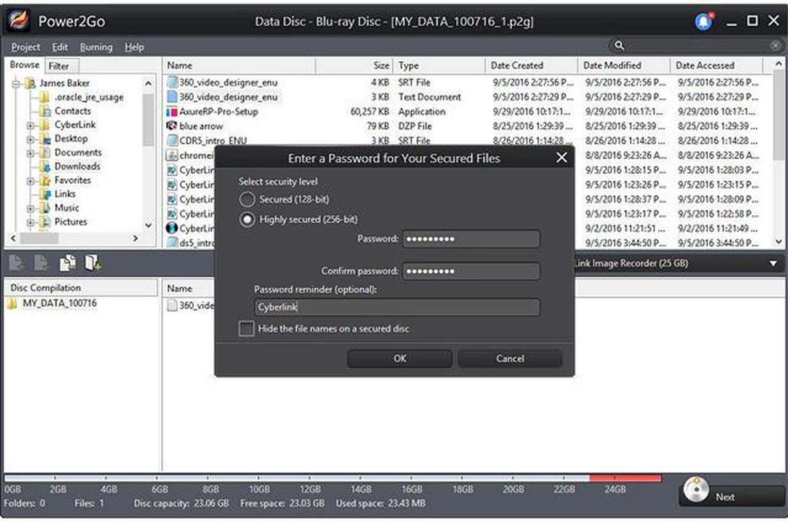Open the Help menu
The image size is (788, 522).
(134, 47)
